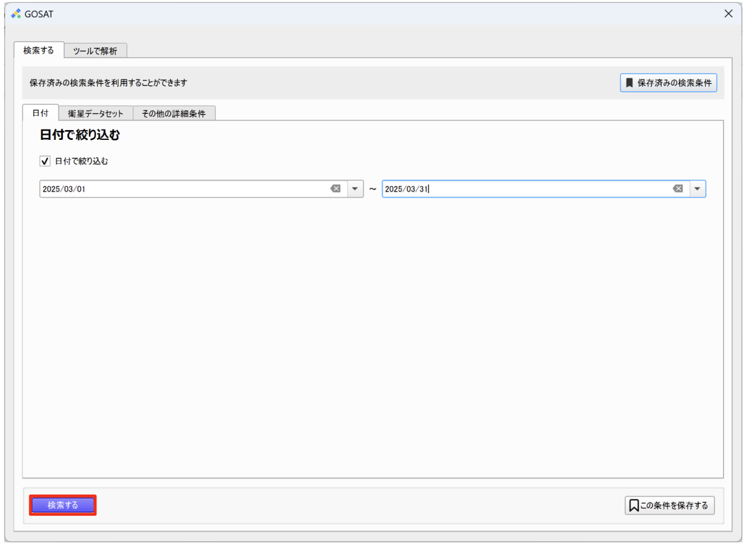Click the GOSAT app icon in title bar
Image resolution: width=746 pixels, height=544 pixels.
16,14
